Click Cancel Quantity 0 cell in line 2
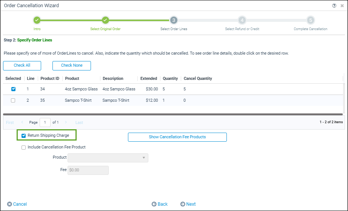The width and height of the screenshot is (348, 211). [185, 100]
